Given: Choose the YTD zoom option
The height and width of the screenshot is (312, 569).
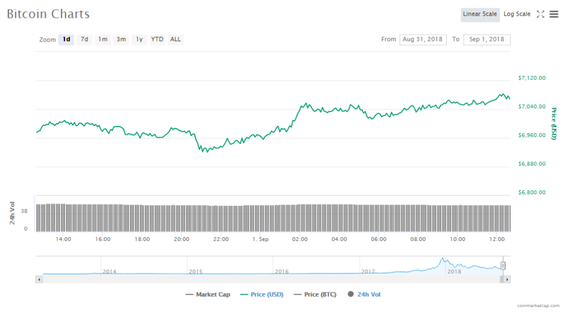Looking at the screenshot, I should coord(158,39).
